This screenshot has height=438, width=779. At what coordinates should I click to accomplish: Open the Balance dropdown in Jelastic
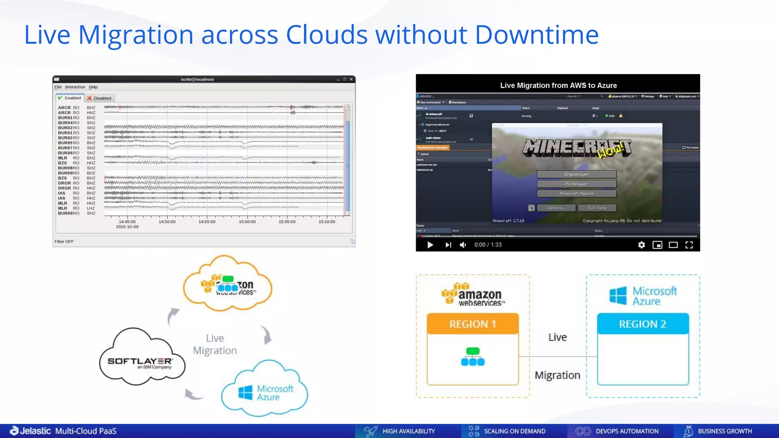coord(623,96)
